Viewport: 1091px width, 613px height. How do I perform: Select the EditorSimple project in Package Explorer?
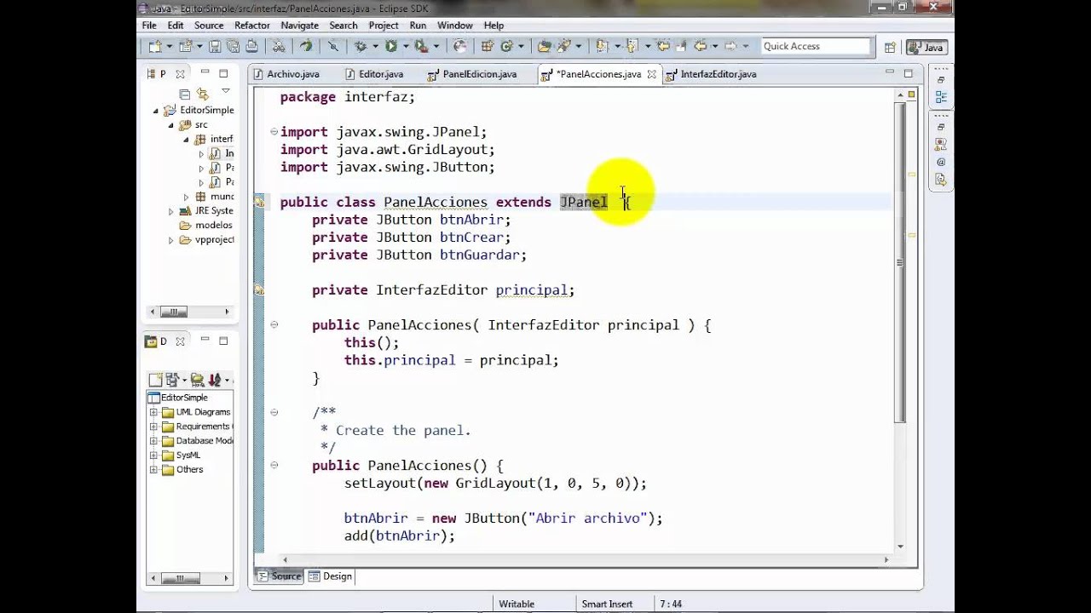point(206,111)
